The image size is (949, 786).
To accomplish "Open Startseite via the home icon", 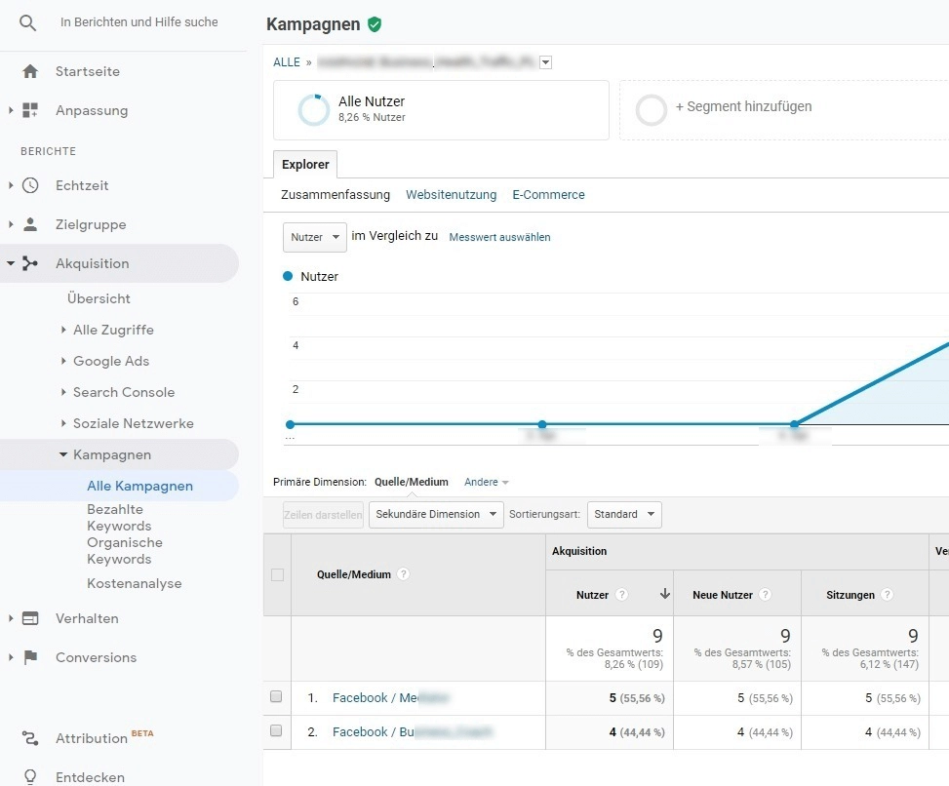I will (x=30, y=71).
